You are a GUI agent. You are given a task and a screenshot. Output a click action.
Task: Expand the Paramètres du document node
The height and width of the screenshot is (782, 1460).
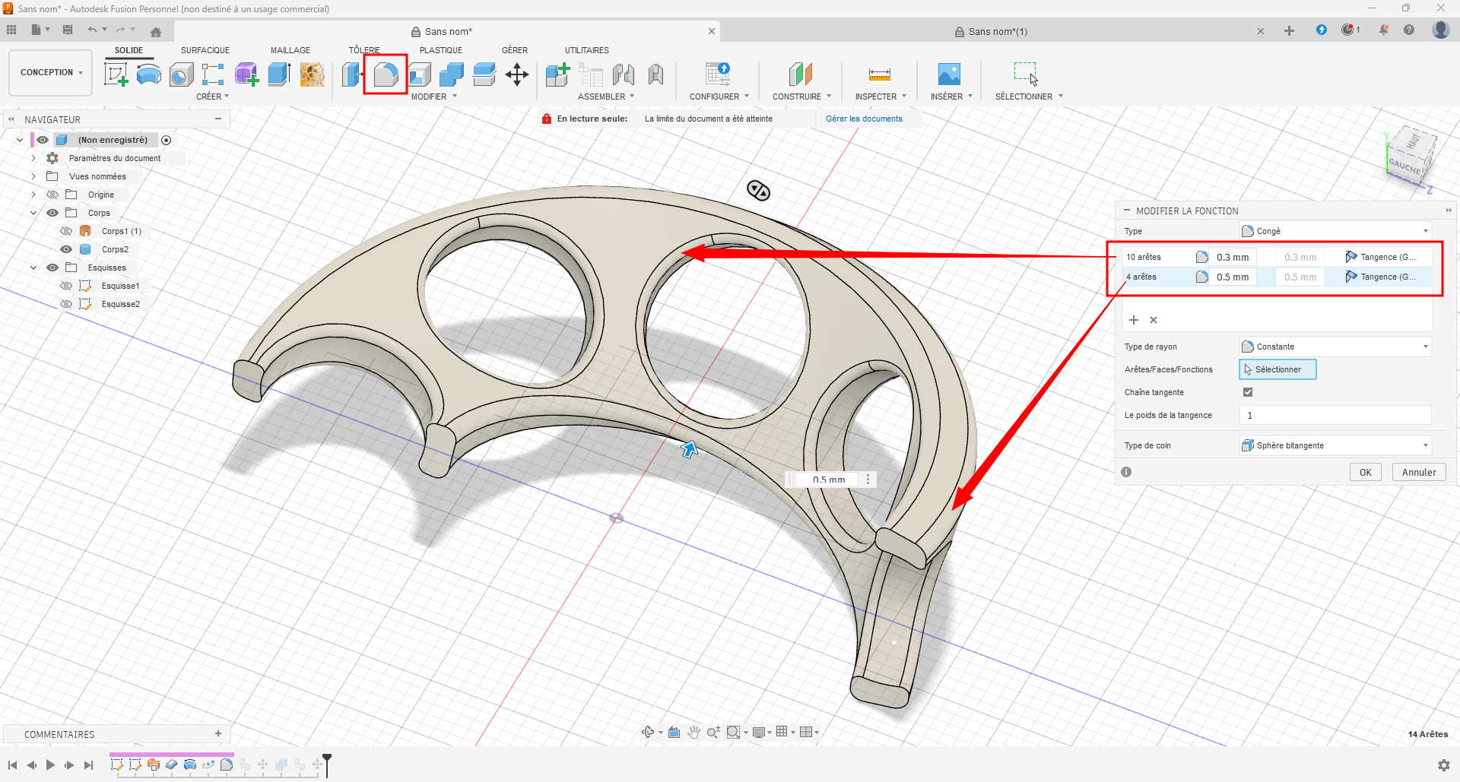[x=33, y=158]
